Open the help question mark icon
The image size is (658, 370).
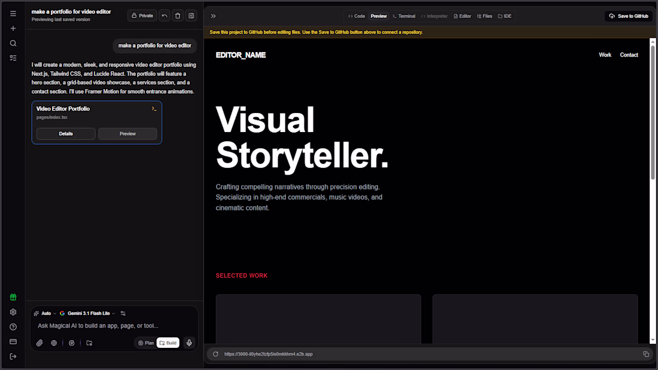click(x=13, y=327)
